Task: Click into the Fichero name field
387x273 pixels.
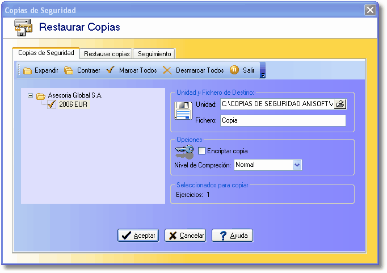Action: [283, 120]
